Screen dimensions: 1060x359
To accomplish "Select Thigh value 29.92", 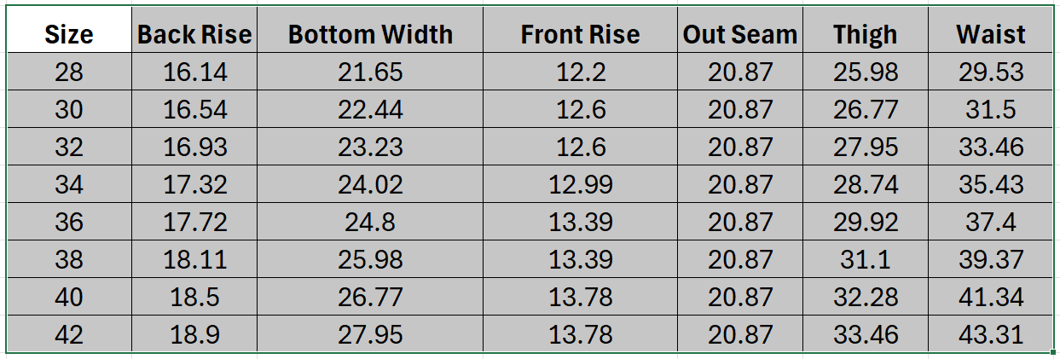I will (865, 223).
